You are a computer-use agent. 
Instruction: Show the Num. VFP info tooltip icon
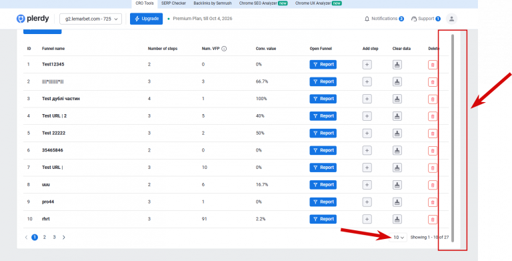224,49
